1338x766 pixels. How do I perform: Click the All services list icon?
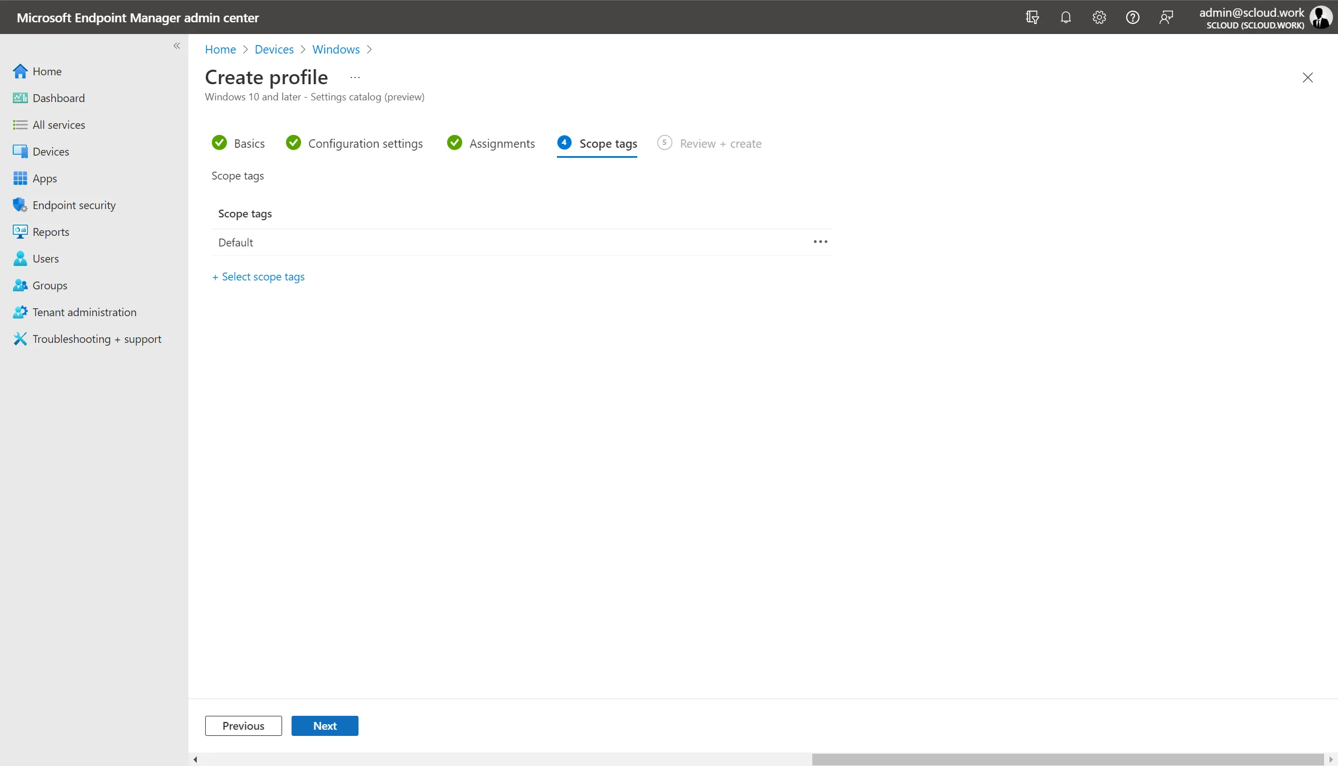[x=20, y=125]
